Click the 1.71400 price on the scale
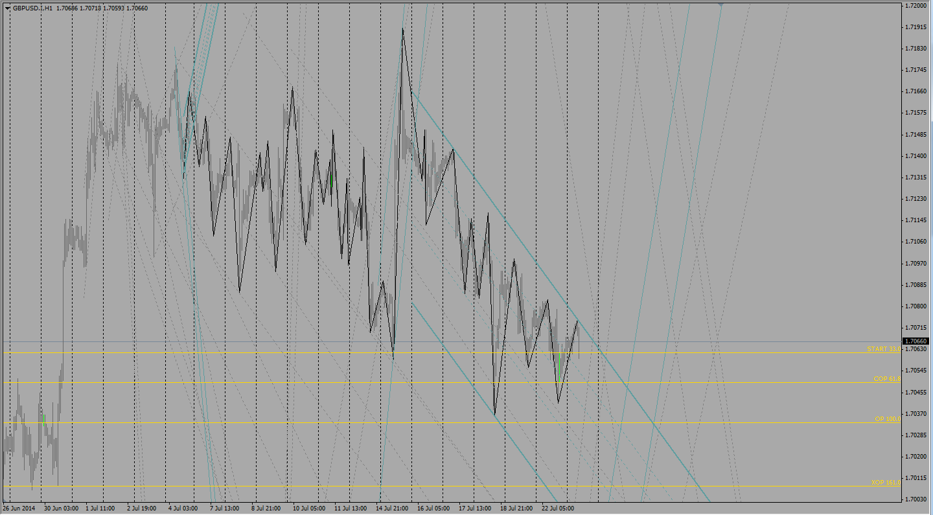933x515 pixels. pyautogui.click(x=916, y=156)
